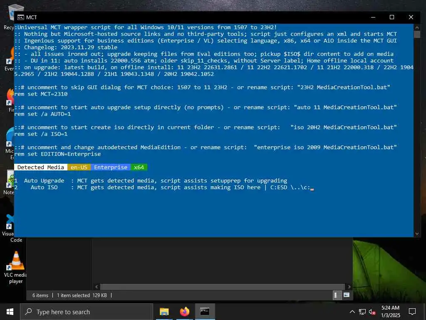Minimize the MCT console window

coord(373,17)
